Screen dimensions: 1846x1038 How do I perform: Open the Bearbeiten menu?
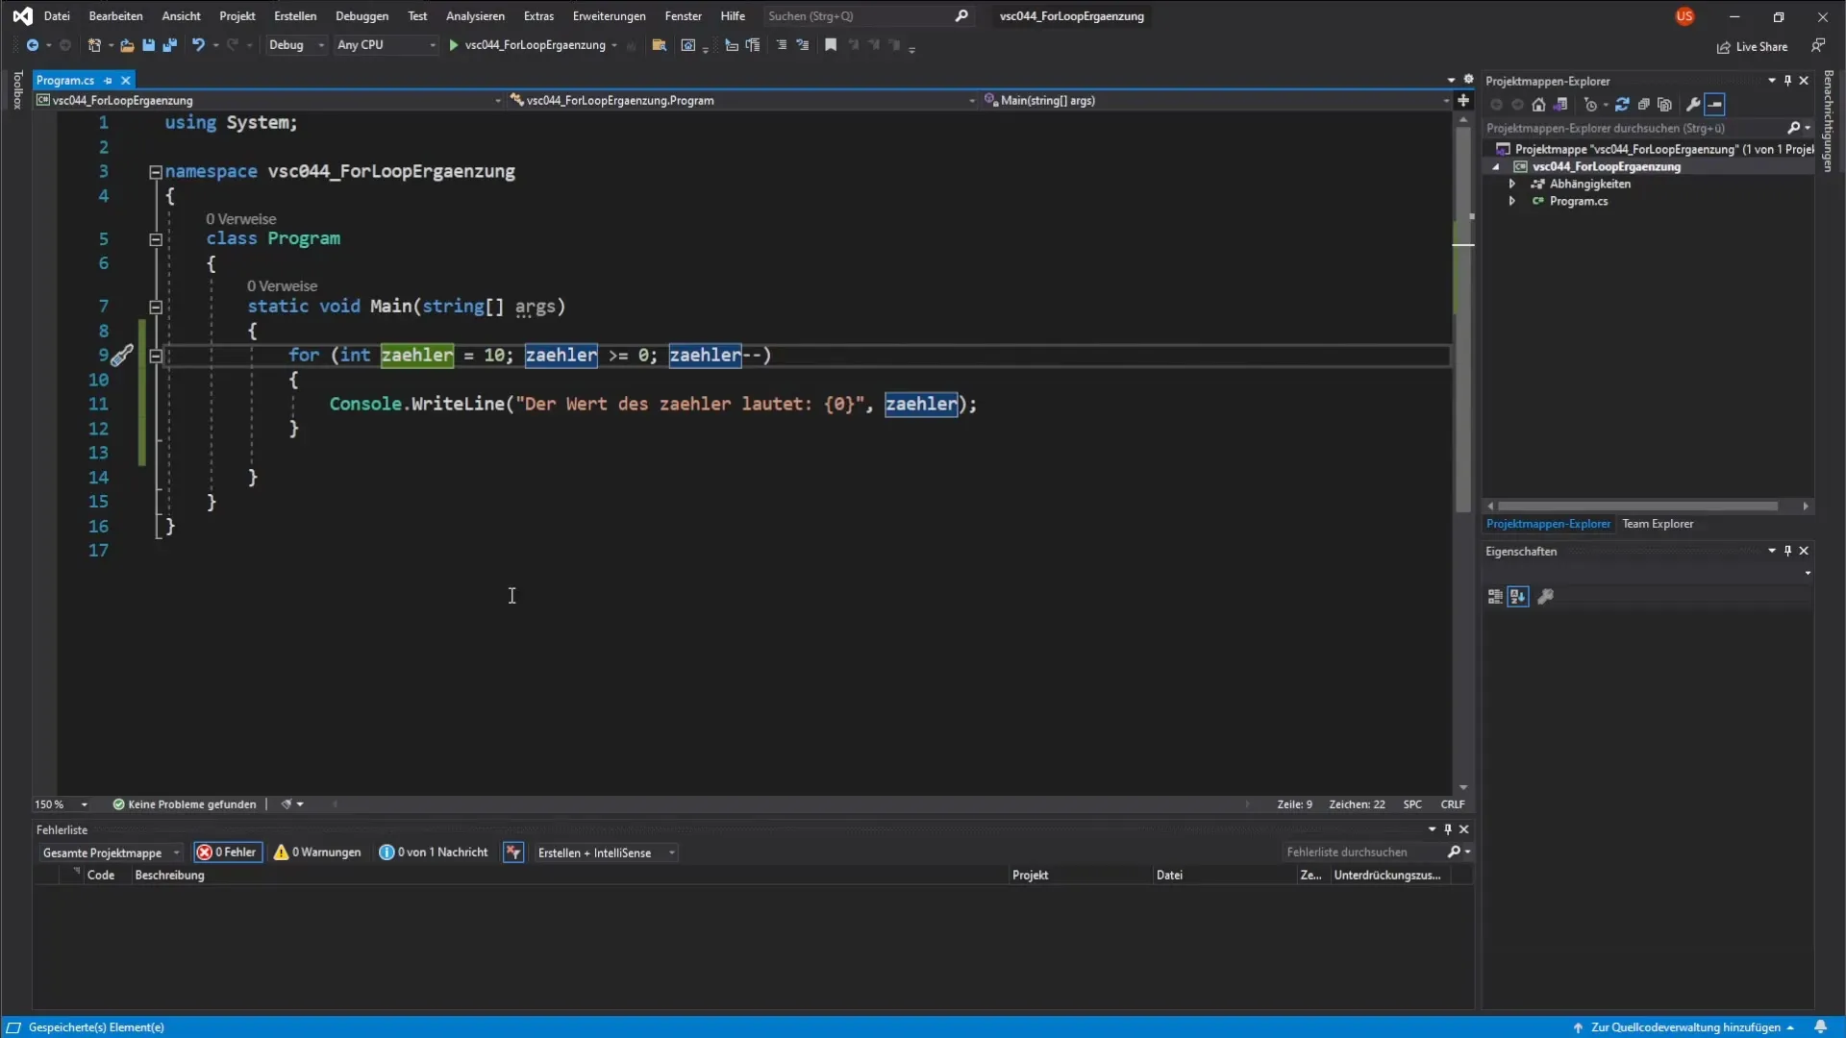[115, 16]
